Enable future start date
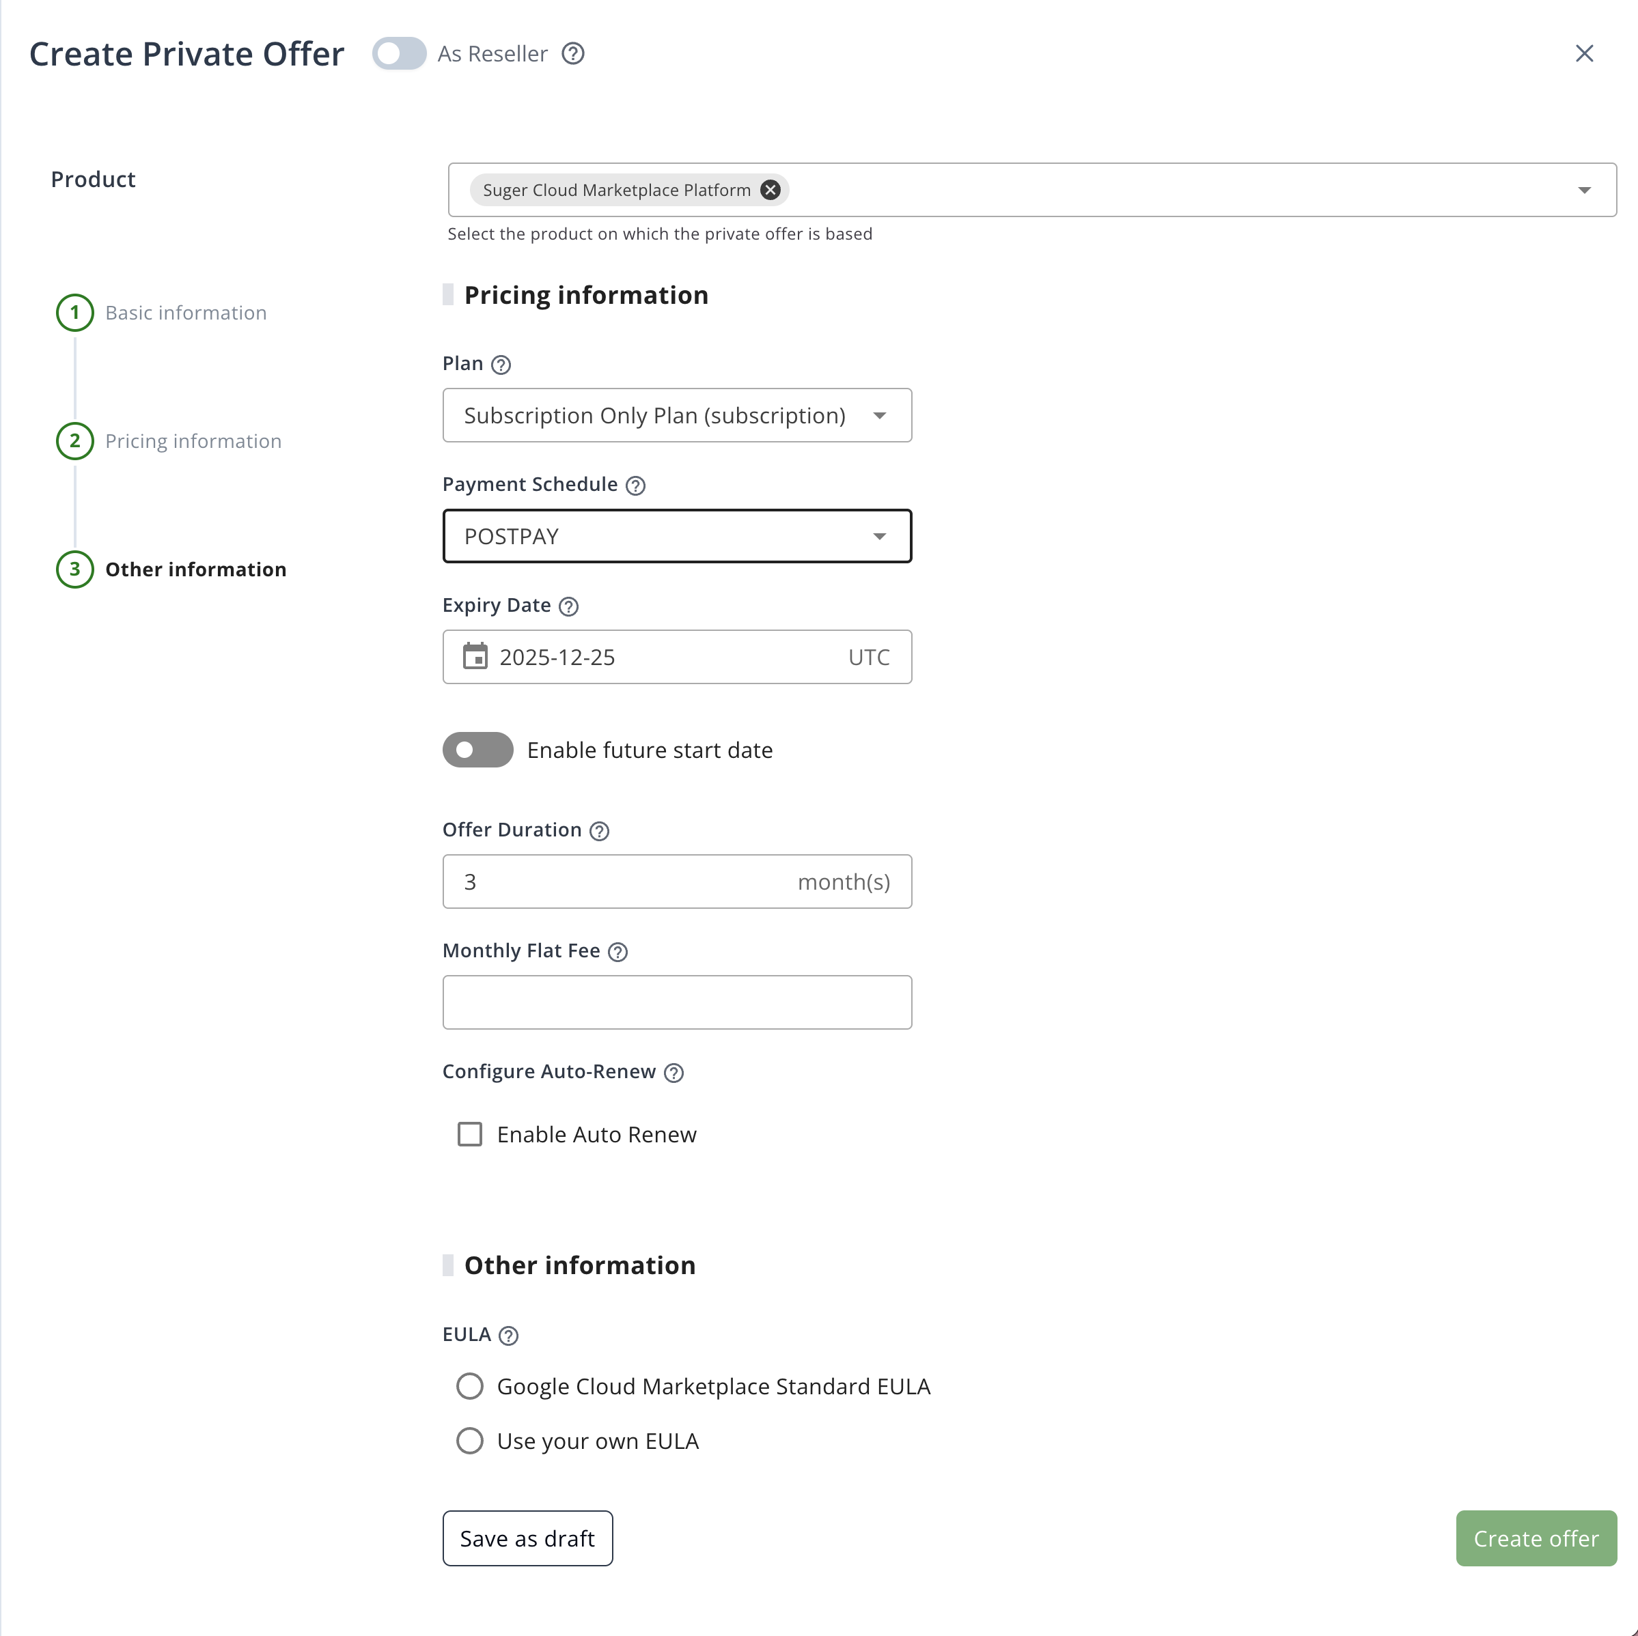1638x1636 pixels. (x=477, y=749)
